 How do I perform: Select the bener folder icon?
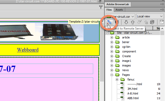coord(117,42)
